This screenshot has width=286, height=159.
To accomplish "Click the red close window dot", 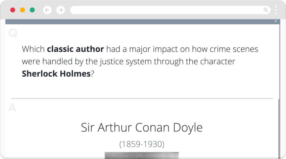I will pyautogui.click(x=13, y=10).
